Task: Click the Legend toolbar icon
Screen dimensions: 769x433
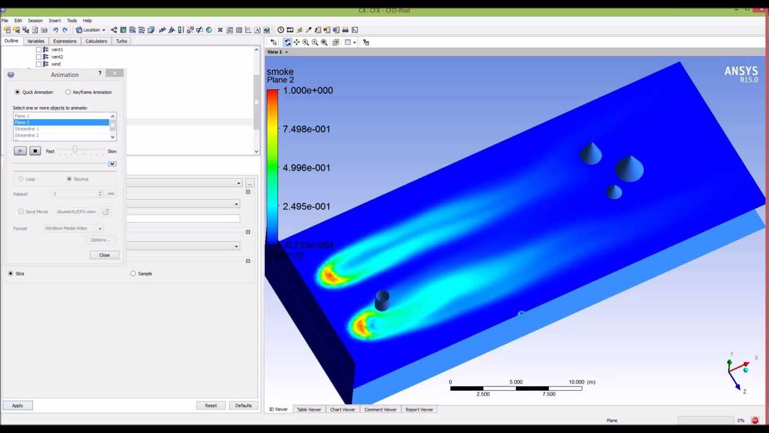Action: 180,29
